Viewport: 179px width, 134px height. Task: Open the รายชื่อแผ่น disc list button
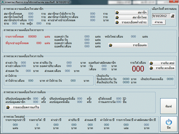click(128, 45)
